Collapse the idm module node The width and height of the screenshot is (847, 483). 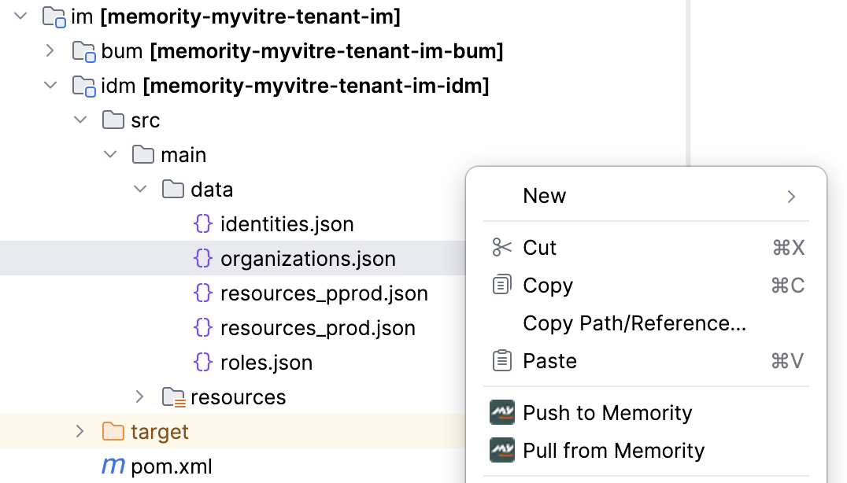click(50, 85)
